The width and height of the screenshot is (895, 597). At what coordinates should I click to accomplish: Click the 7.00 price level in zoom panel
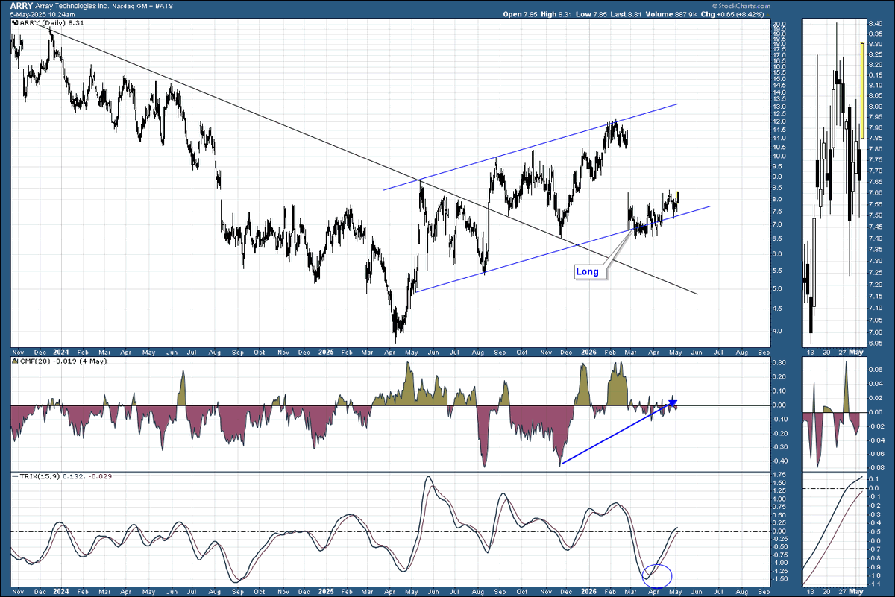pos(875,332)
